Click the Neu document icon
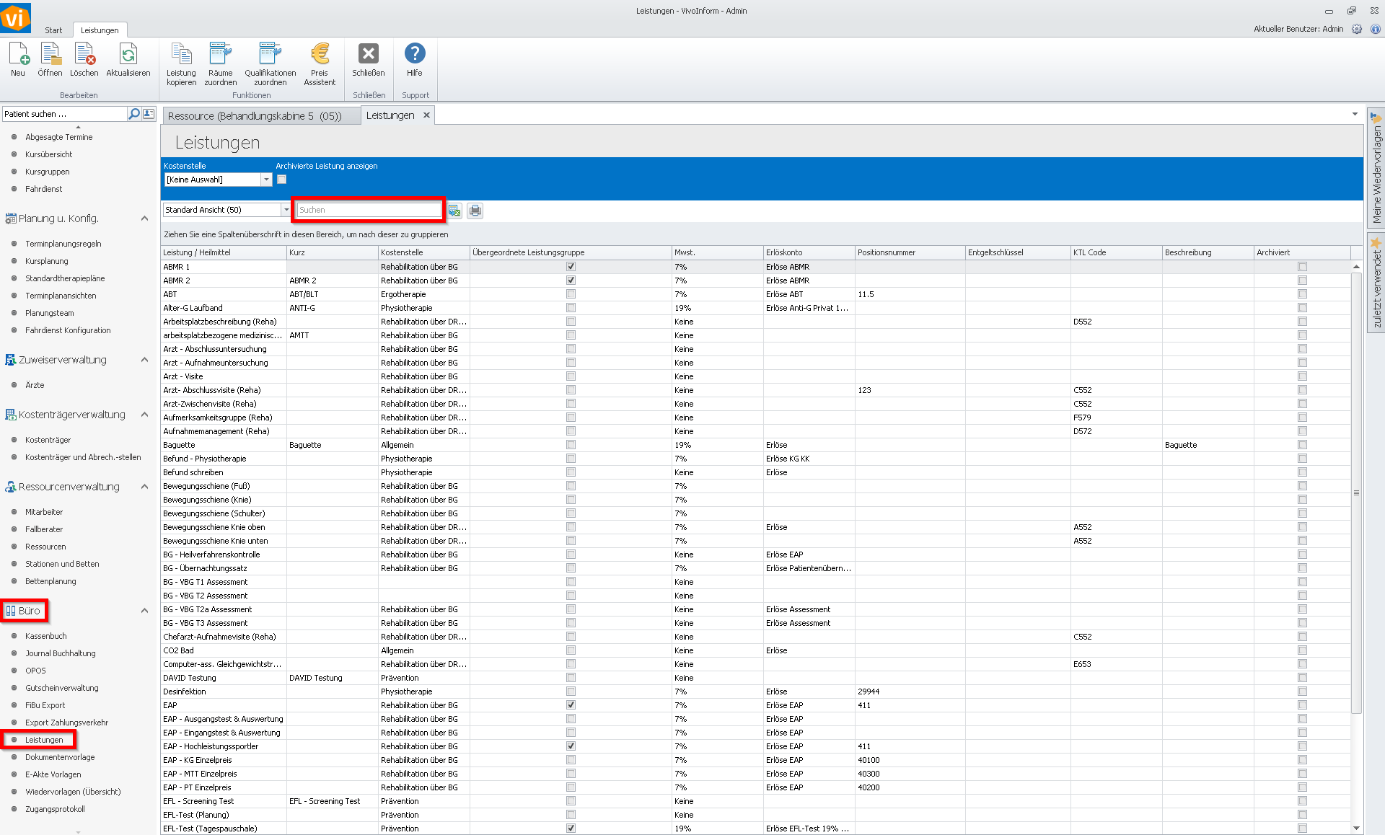This screenshot has height=835, width=1385. 18,55
